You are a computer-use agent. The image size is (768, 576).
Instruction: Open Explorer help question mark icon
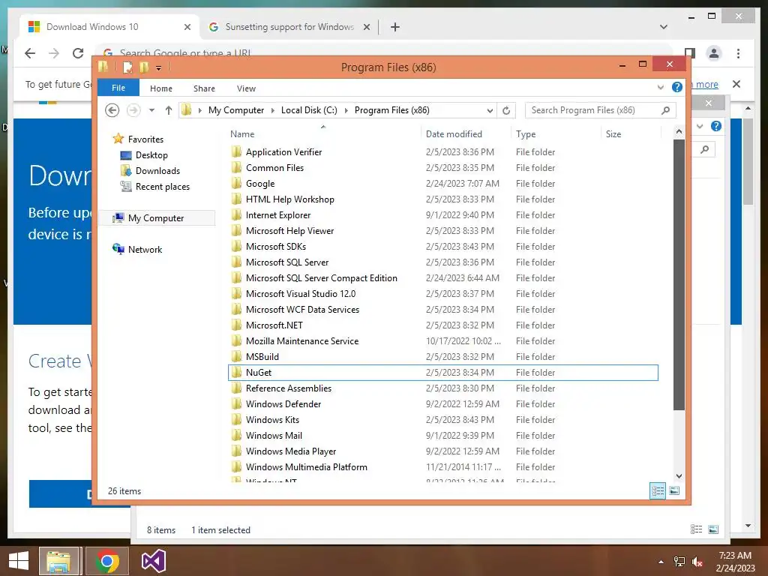click(677, 87)
